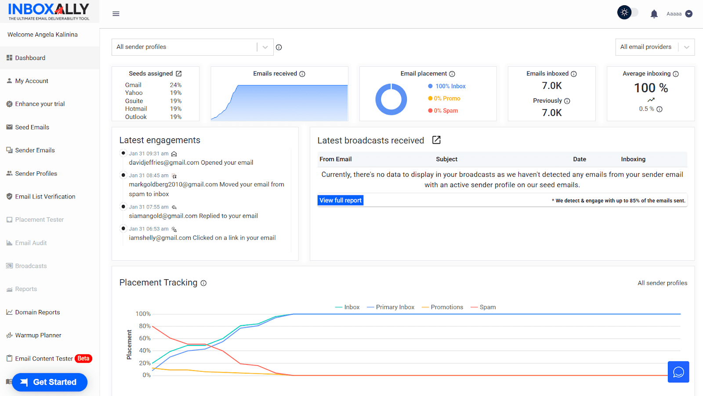
Task: Go to Seed Emails in sidebar
Action: [x=32, y=127]
